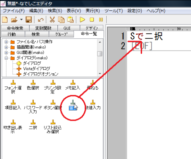Click the なでしこエディタ title bar icon
This screenshot has height=159, width=191.
3,3
